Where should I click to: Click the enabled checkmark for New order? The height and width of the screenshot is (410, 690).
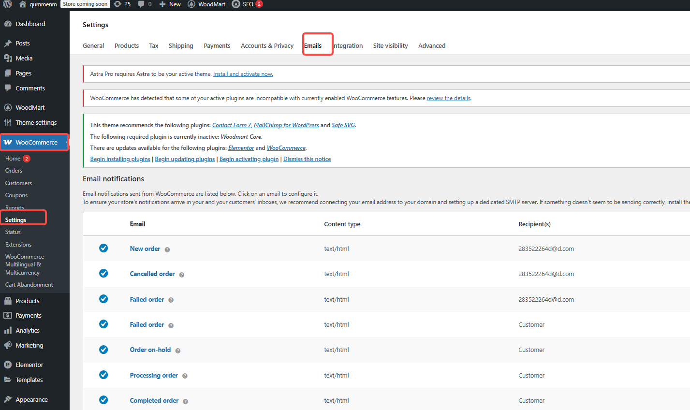103,248
